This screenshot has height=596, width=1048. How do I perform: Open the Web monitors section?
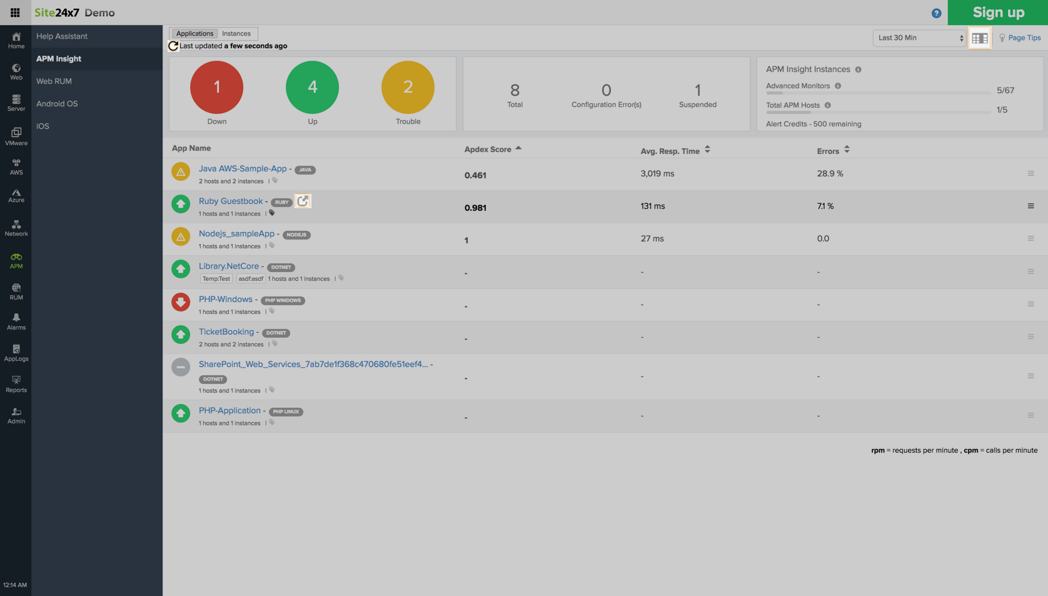tap(16, 72)
